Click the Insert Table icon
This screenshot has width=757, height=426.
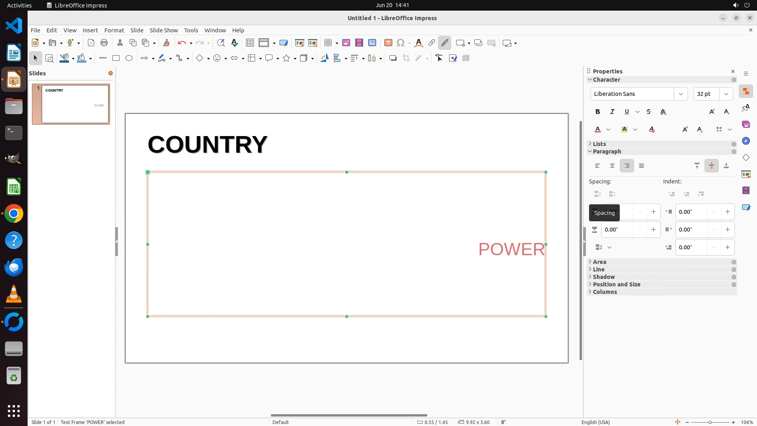coord(328,43)
